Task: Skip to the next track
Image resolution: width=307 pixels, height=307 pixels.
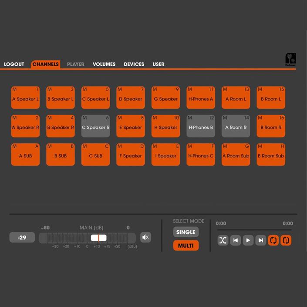Action: pyautogui.click(x=260, y=240)
